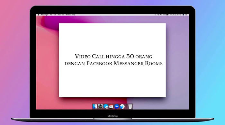Screen dimensions: 225x125
Task: Open the Apple menu
Action: pos(39,15)
